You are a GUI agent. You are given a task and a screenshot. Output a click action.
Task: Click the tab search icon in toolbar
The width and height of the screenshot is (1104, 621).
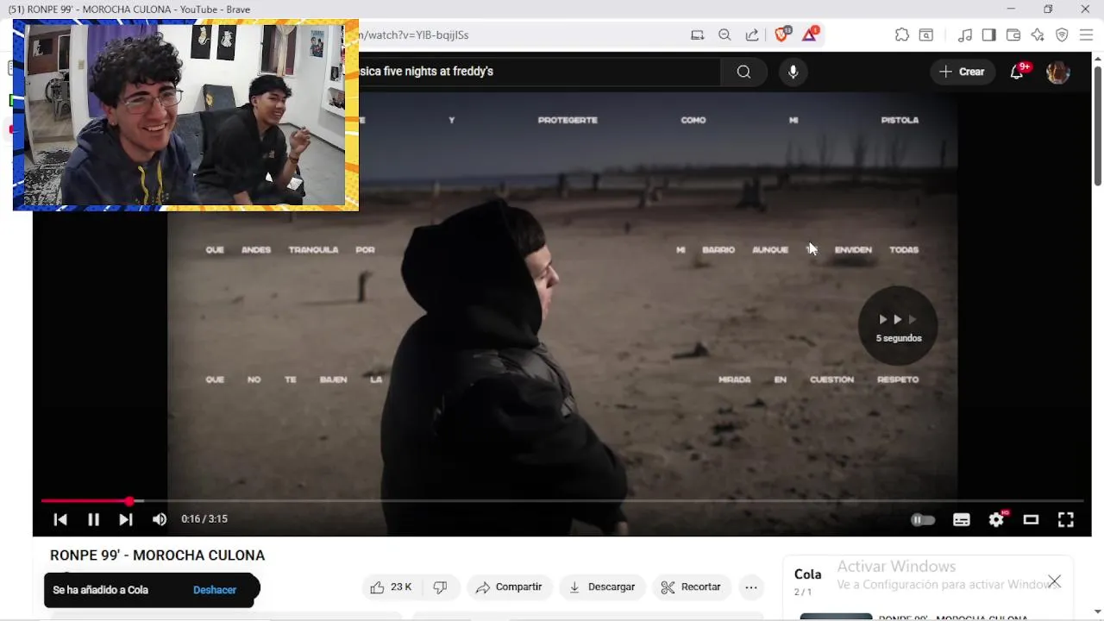[926, 35]
